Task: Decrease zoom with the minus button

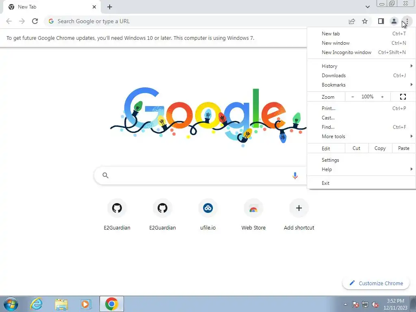Action: pyautogui.click(x=353, y=97)
